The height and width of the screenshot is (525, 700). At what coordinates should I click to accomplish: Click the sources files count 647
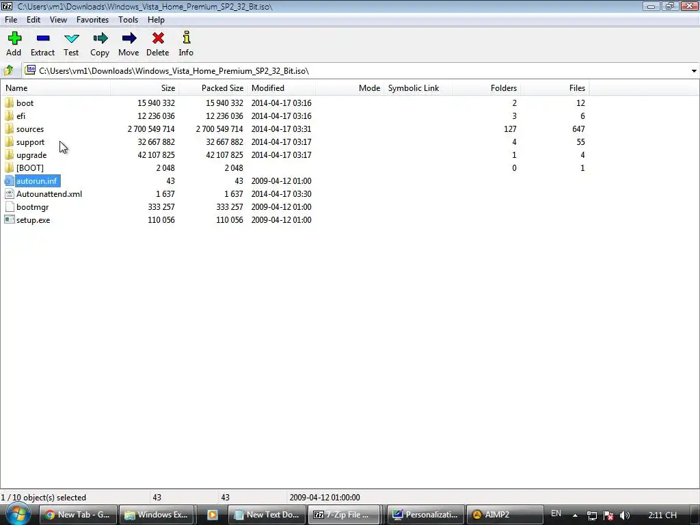[x=578, y=129]
